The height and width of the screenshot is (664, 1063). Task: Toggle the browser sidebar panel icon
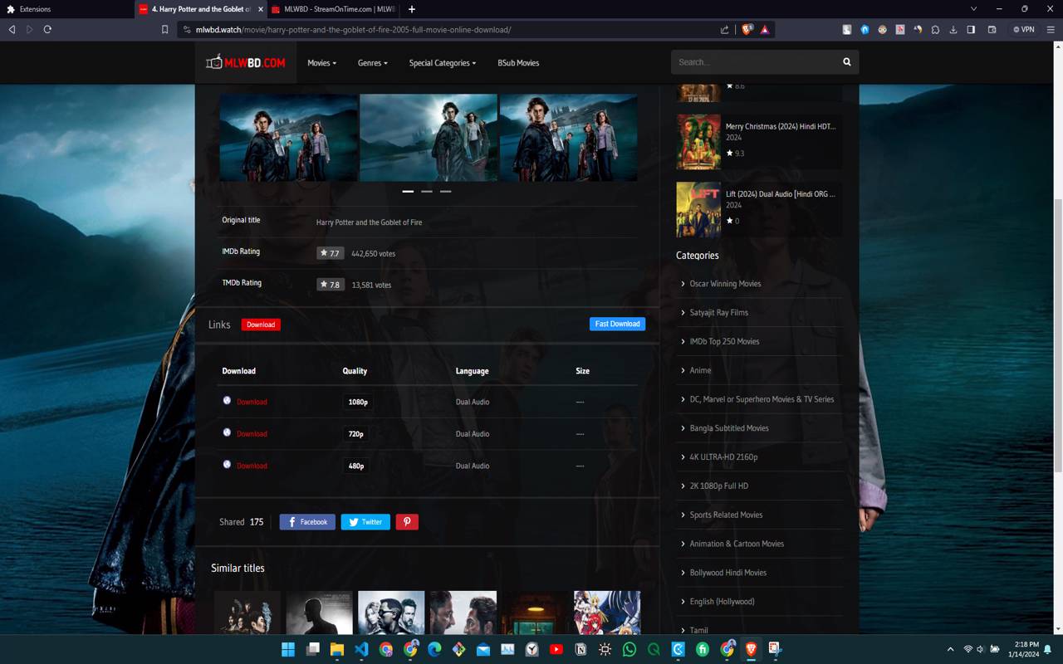coord(971,29)
